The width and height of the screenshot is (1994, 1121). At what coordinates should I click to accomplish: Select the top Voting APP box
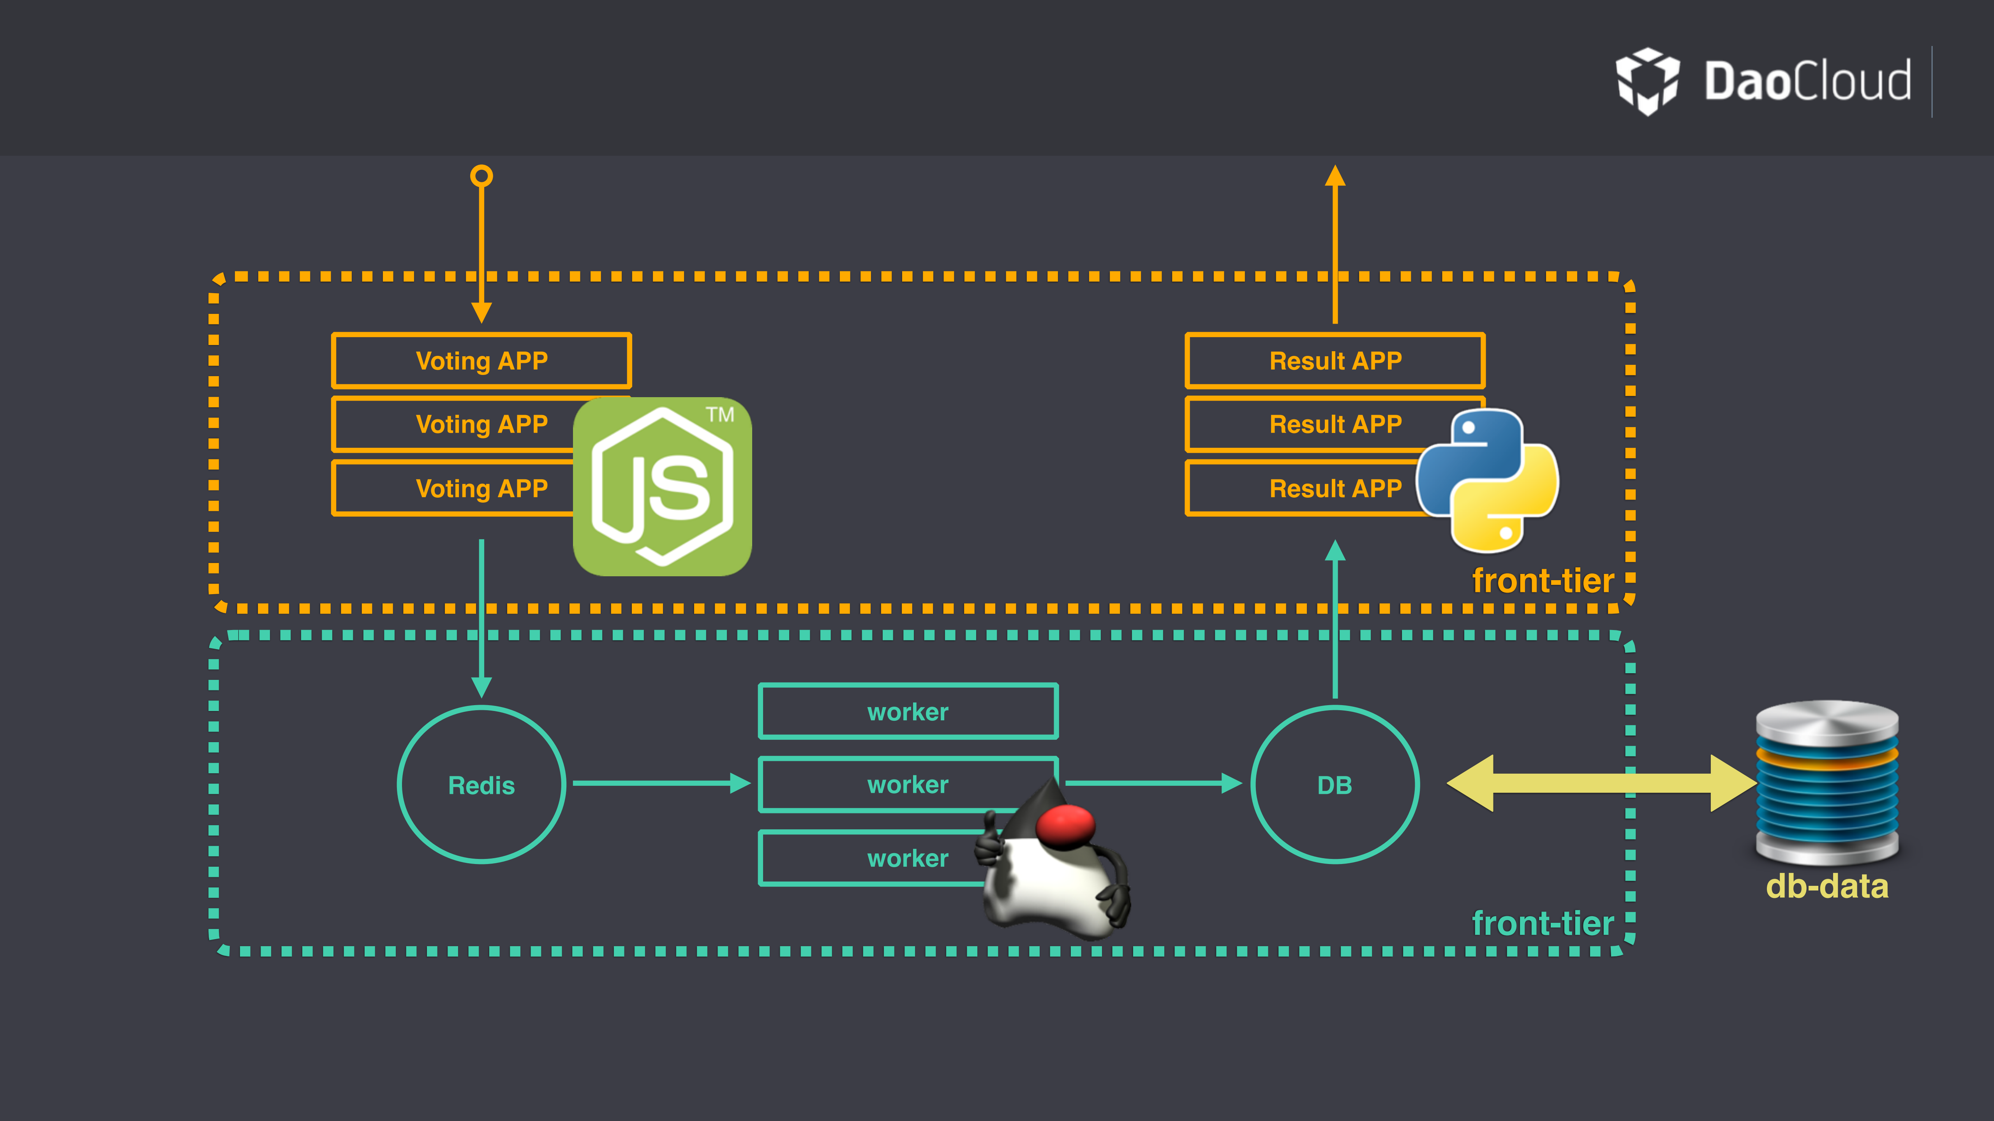tap(481, 361)
